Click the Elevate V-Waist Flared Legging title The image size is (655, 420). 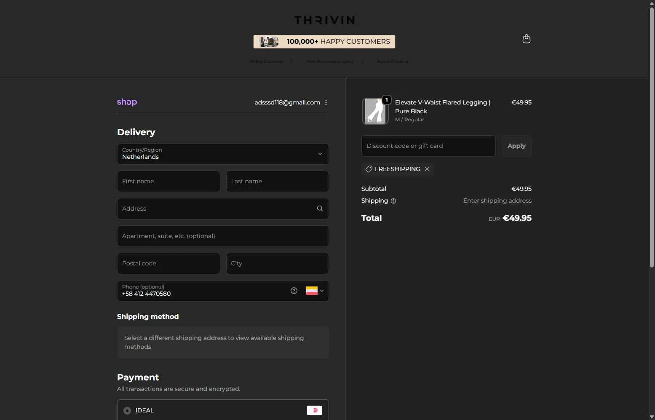[x=443, y=107]
